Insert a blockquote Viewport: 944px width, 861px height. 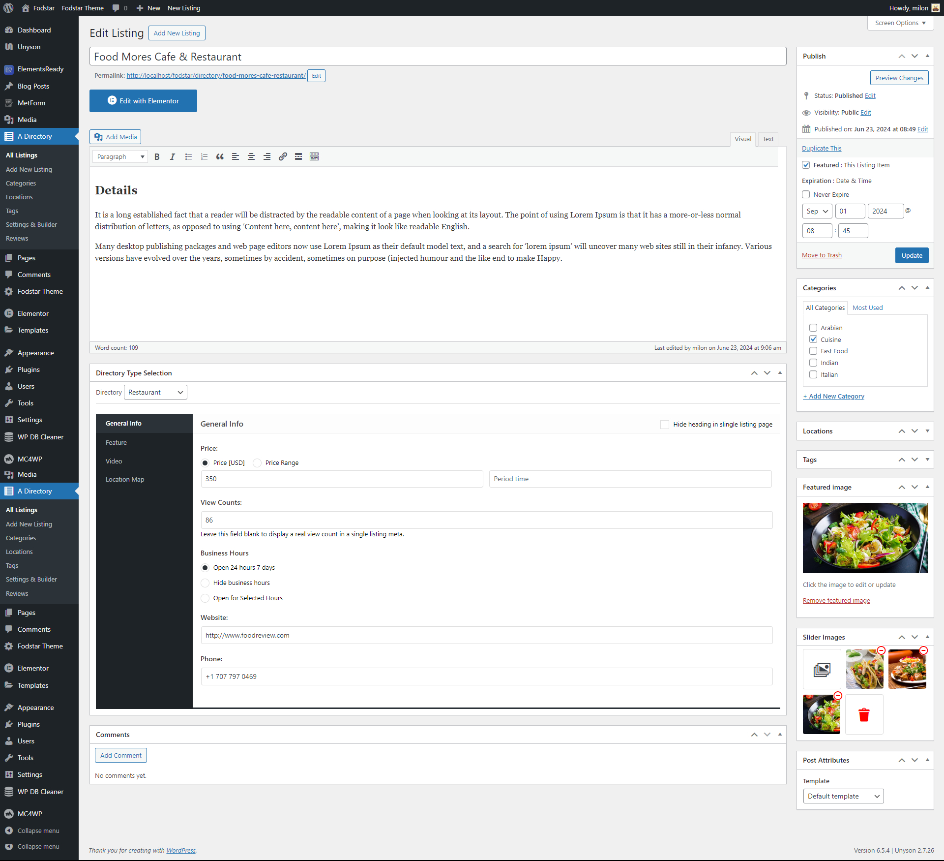tap(220, 156)
